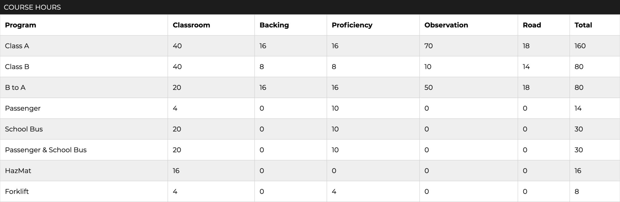Select the Passenger & School Bus row
This screenshot has width=620, height=202.
click(x=310, y=150)
